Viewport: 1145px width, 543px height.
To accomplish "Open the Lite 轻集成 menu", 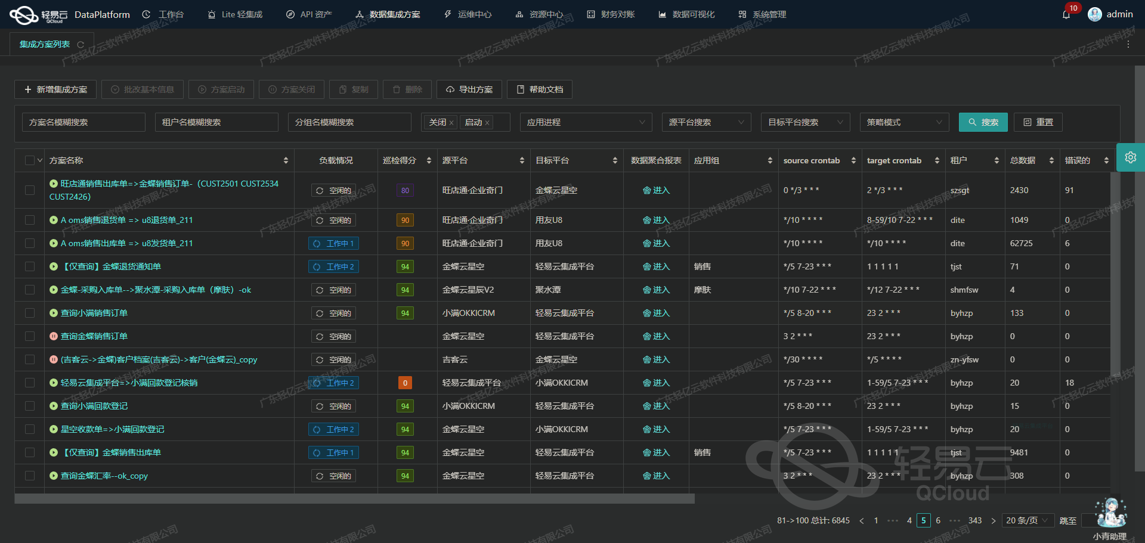I will [x=235, y=14].
